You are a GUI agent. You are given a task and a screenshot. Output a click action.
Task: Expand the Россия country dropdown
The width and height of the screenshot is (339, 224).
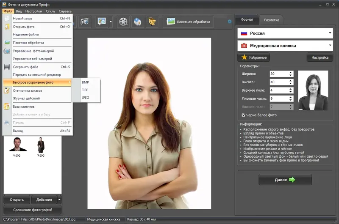[330, 33]
